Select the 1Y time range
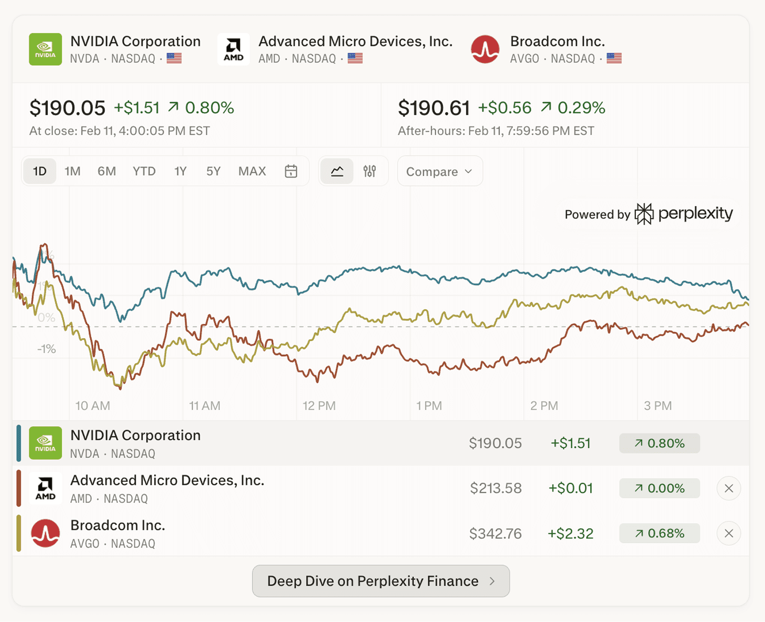Screen dimensions: 765x622 coord(180,171)
